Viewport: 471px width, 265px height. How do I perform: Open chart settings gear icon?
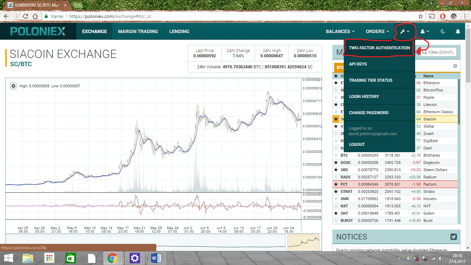click(x=13, y=86)
